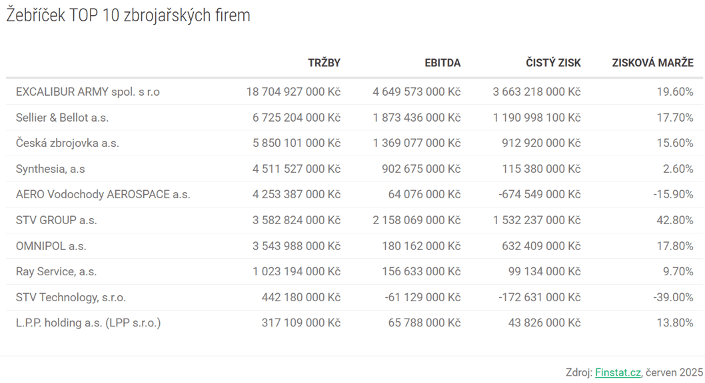
Task: Click AERO Vodochody net profit -674 549 000 Kč
Action: click(x=540, y=195)
